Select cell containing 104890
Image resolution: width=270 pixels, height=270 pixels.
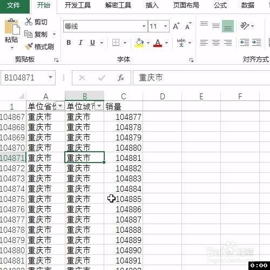(x=124, y=251)
